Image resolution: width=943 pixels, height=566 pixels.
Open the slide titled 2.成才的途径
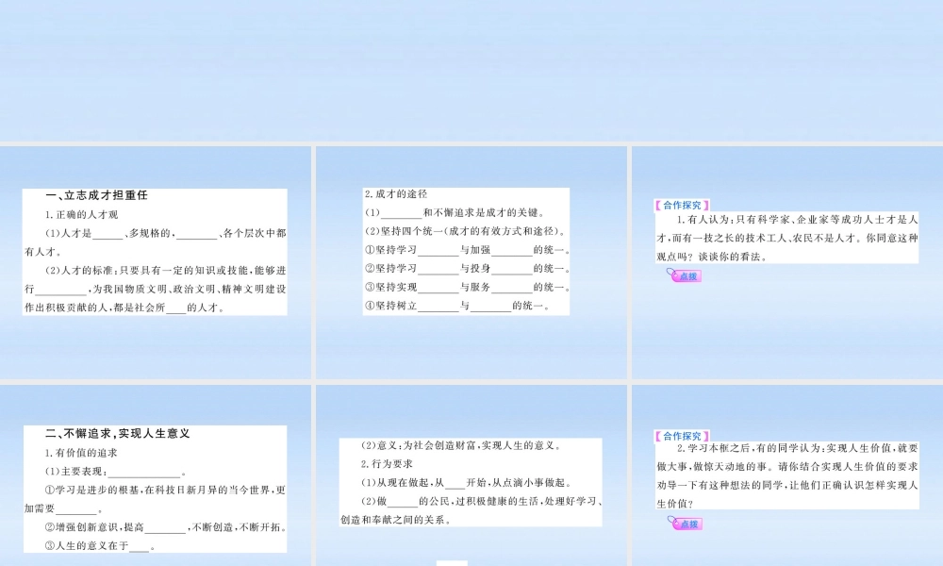coord(471,262)
